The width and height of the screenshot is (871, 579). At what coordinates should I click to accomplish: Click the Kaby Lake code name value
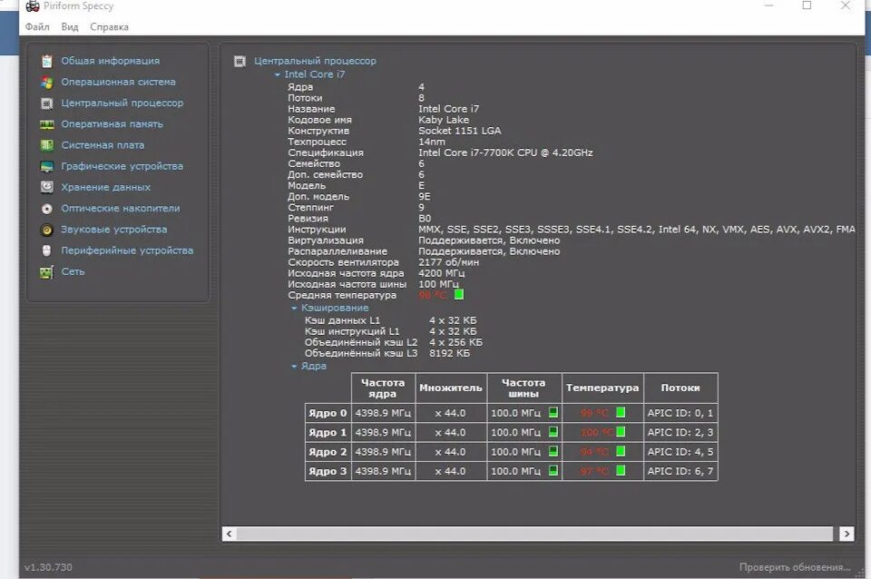pyautogui.click(x=444, y=120)
